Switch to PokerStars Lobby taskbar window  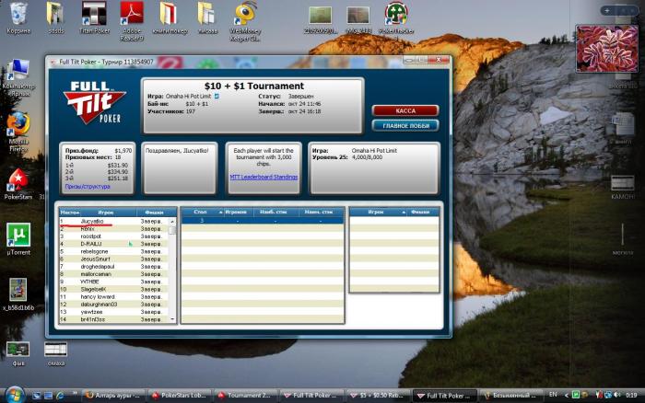click(181, 396)
